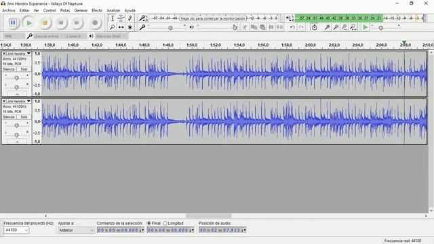Open the Efecto menu
Image resolution: width=434 pixels, height=244 pixels.
click(x=97, y=10)
